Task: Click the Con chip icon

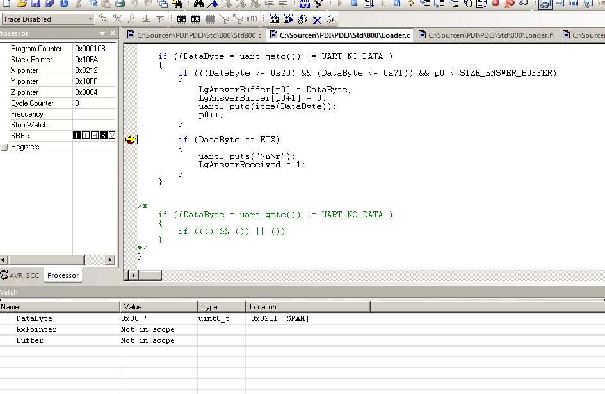Action: click(x=181, y=19)
